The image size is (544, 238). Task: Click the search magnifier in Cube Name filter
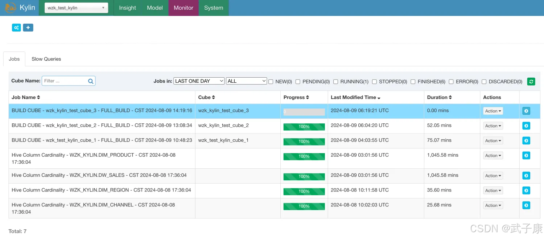91,81
